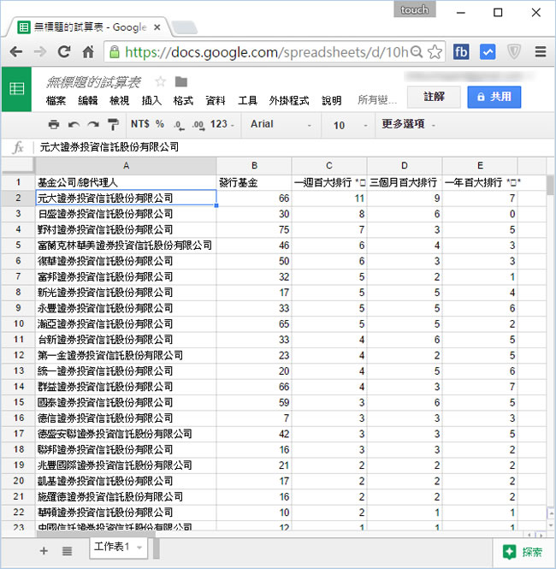Select cell 國泰證券投資信託股份有限公司
556x569 pixels.
(126, 402)
